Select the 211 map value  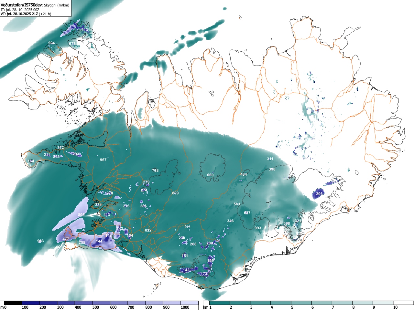[47, 155]
